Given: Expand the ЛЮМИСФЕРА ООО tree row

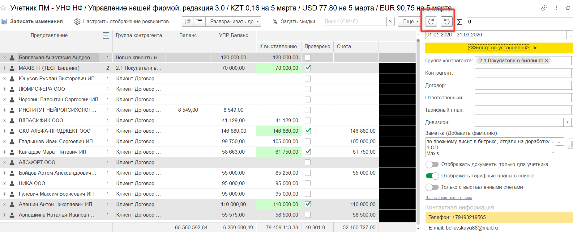Looking at the screenshot, I should pyautogui.click(x=4, y=89).
